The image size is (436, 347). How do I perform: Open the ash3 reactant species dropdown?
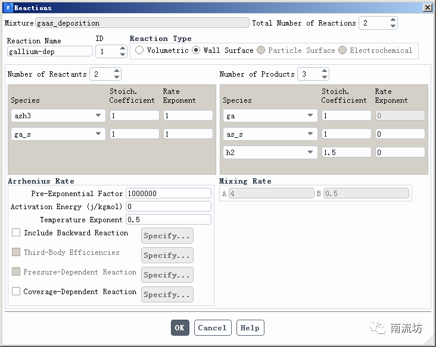point(98,116)
